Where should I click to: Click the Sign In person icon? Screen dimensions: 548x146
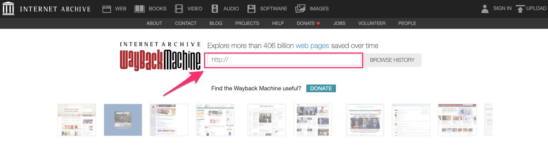pyautogui.click(x=485, y=8)
